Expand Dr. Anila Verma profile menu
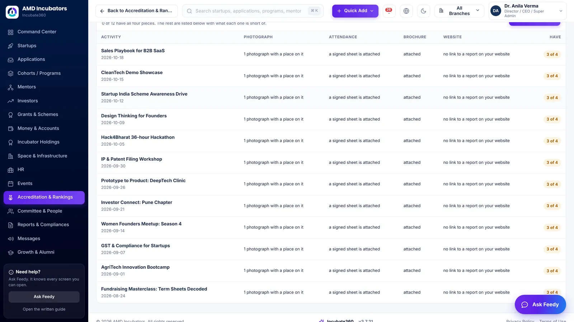This screenshot has height=322, width=574. [527, 11]
